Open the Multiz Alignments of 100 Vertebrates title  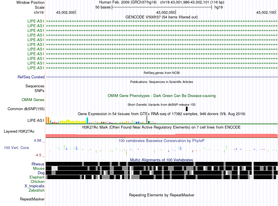(162, 160)
